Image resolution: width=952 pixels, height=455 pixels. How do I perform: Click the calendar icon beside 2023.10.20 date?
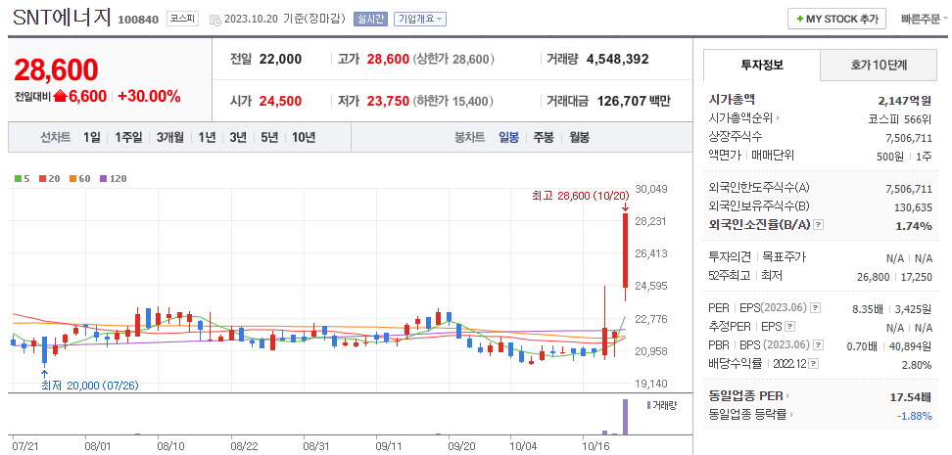(214, 20)
